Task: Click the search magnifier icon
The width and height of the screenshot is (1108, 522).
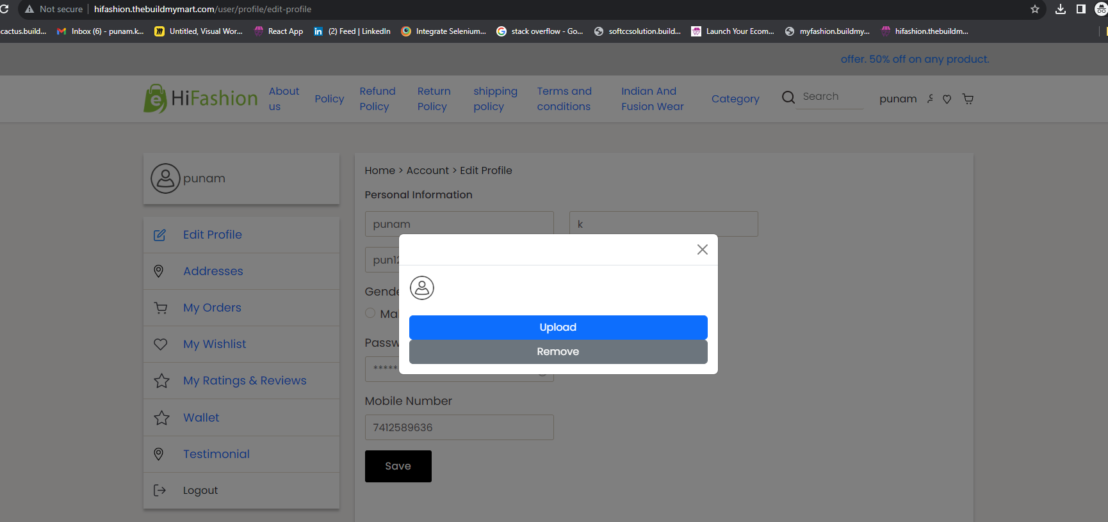Action: (788, 97)
